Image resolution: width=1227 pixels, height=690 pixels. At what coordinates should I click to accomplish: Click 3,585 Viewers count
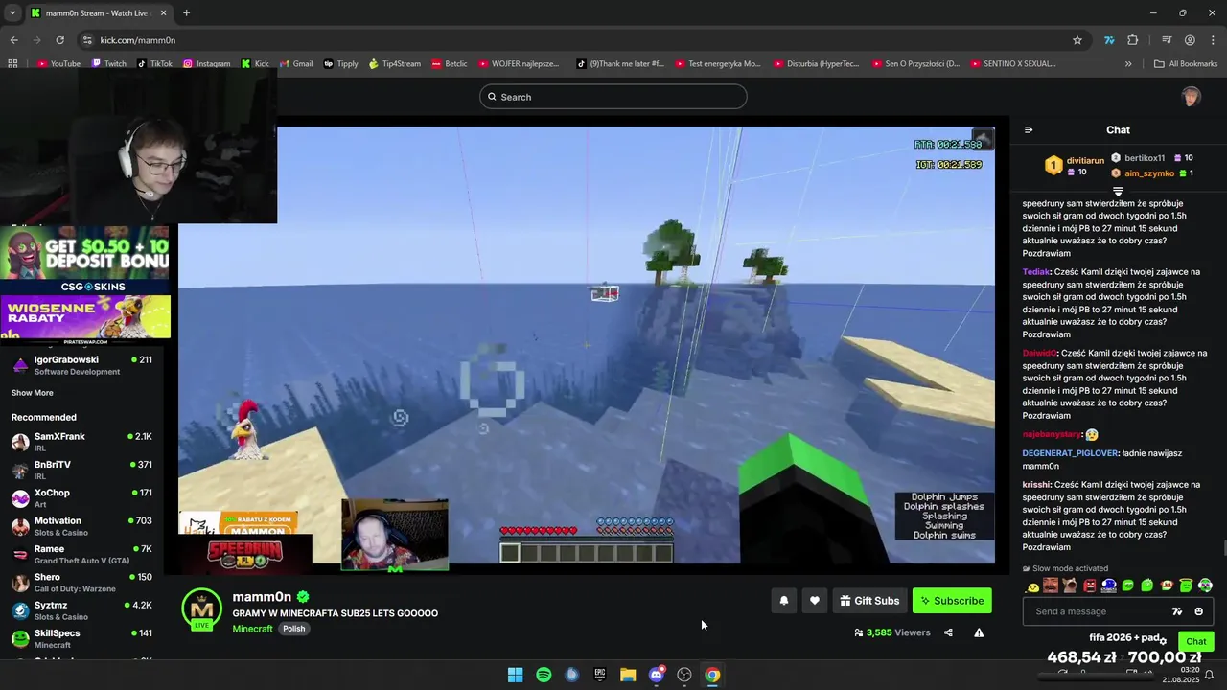(x=892, y=632)
